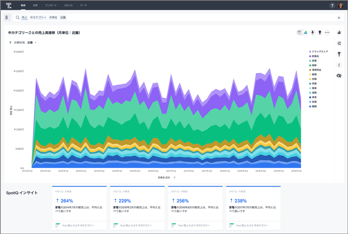348x234 pixels.
Task: Toggle ドラッグストア legend series
Action: coord(320,52)
